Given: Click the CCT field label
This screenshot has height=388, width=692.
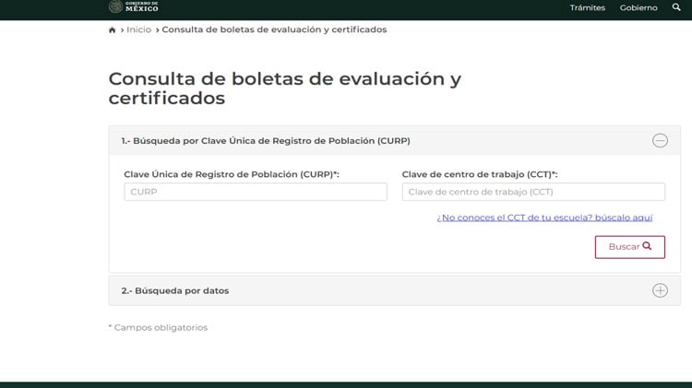Looking at the screenshot, I should click(x=480, y=174).
